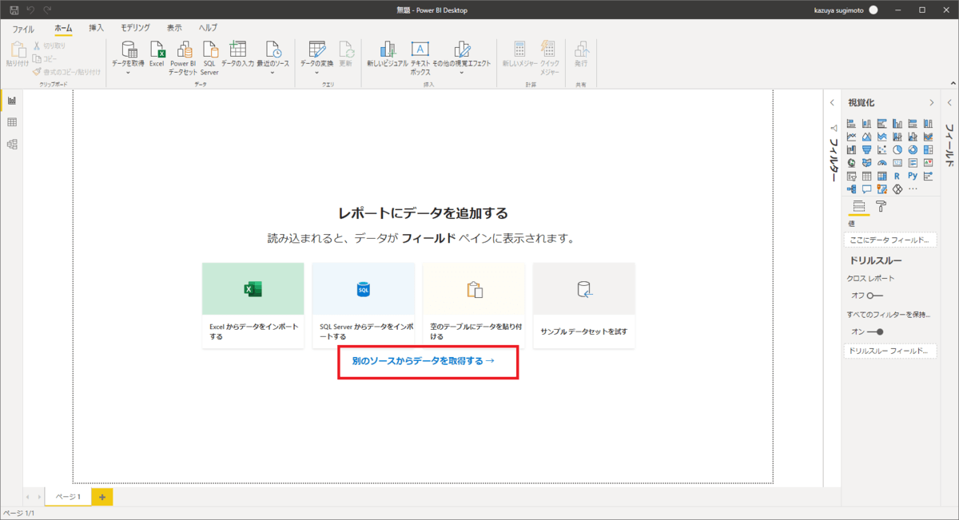The width and height of the screenshot is (959, 520).
Task: Select the Q&A speech bubble visual
Action: [866, 189]
